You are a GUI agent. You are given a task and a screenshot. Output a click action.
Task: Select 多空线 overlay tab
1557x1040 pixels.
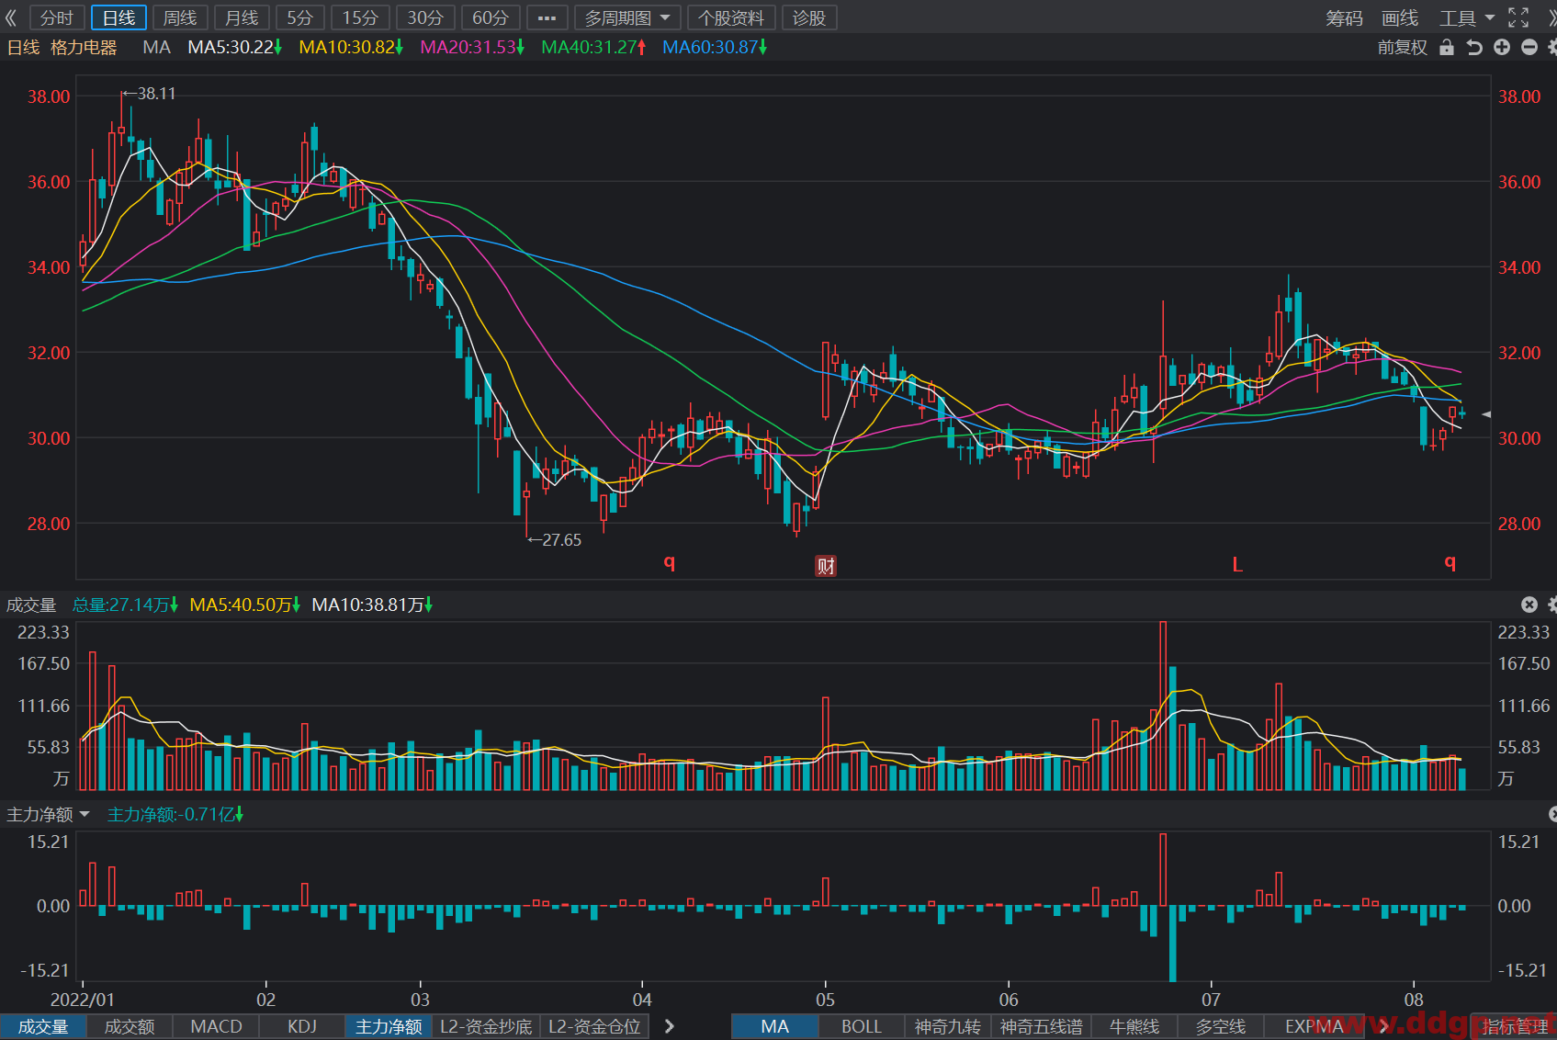1221,1026
